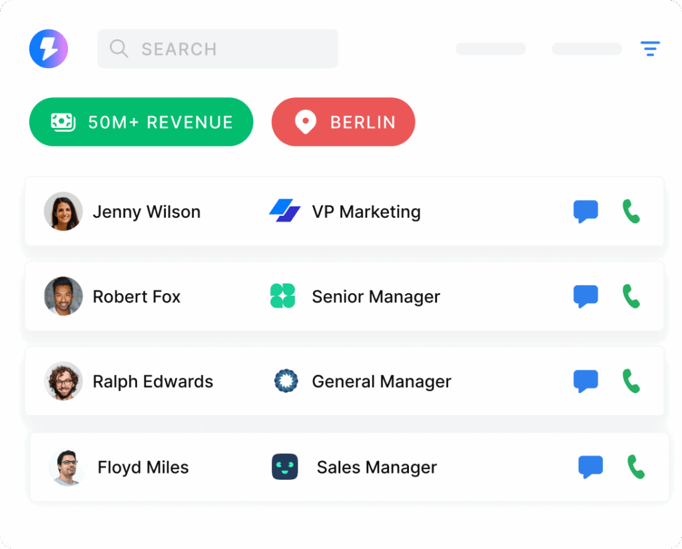Call Robert Fox with the phone icon
The width and height of the screenshot is (682, 549).
(631, 296)
